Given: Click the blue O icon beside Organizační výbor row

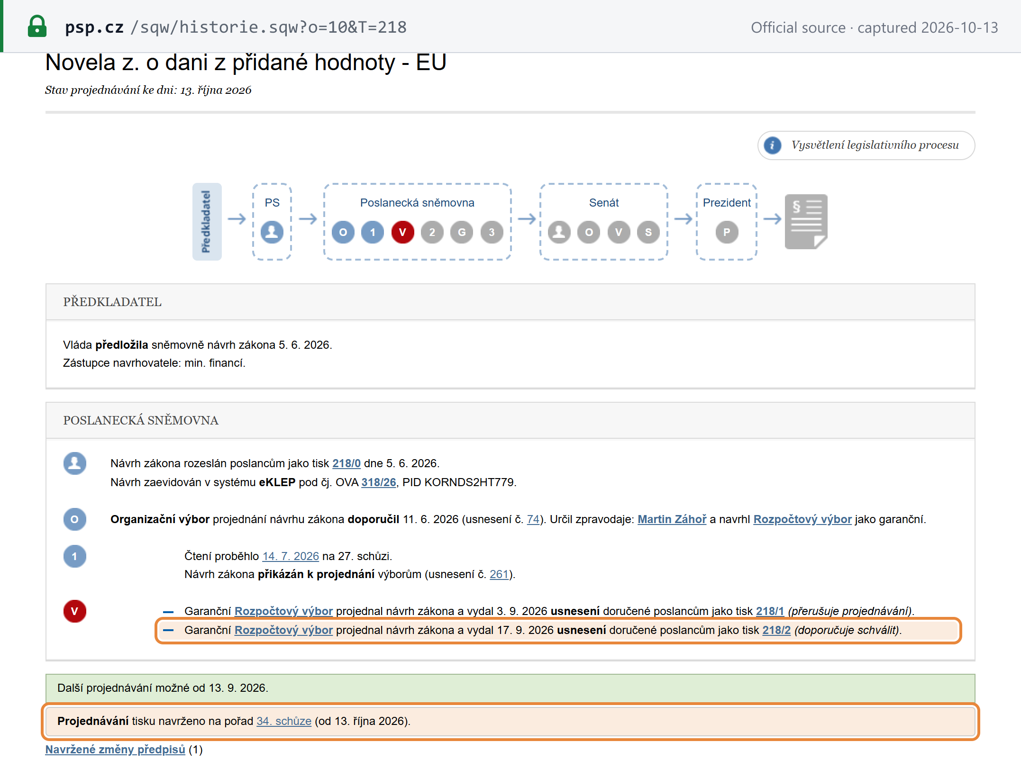Looking at the screenshot, I should point(75,519).
